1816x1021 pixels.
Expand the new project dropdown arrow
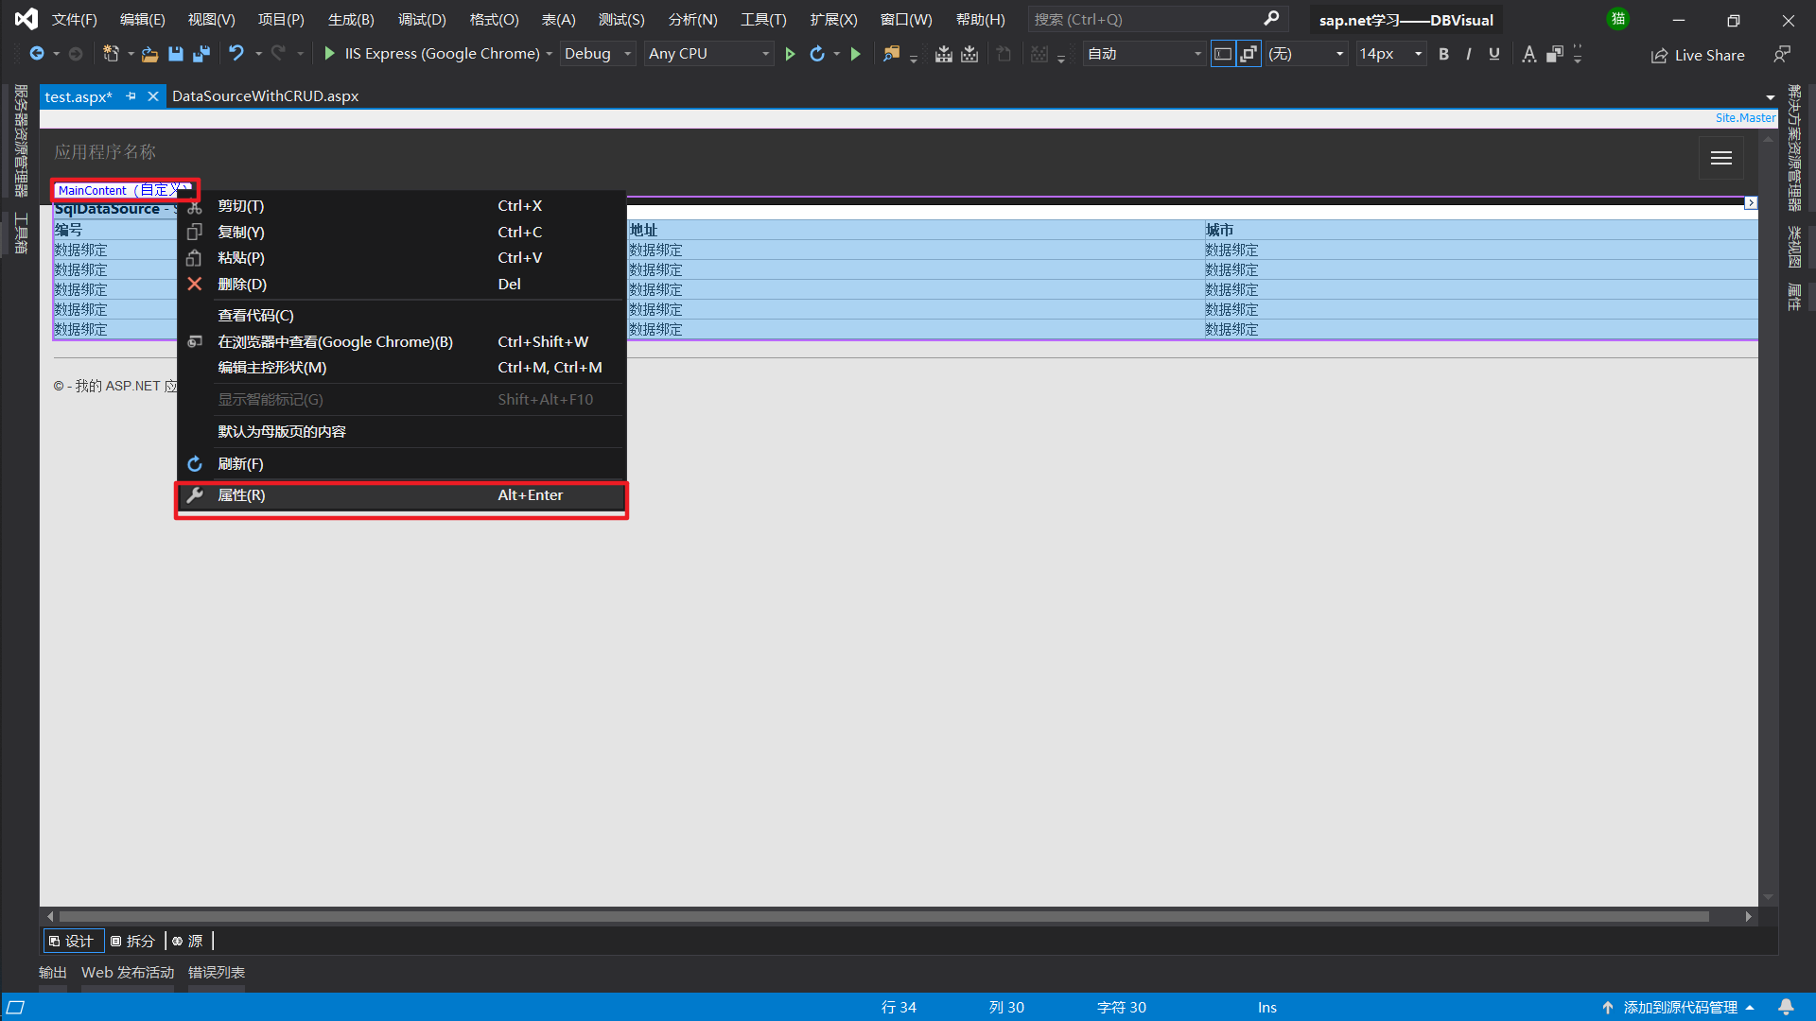(x=131, y=54)
